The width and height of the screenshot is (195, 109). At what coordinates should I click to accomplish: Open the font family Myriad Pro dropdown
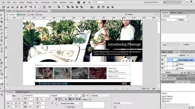coord(37,96)
